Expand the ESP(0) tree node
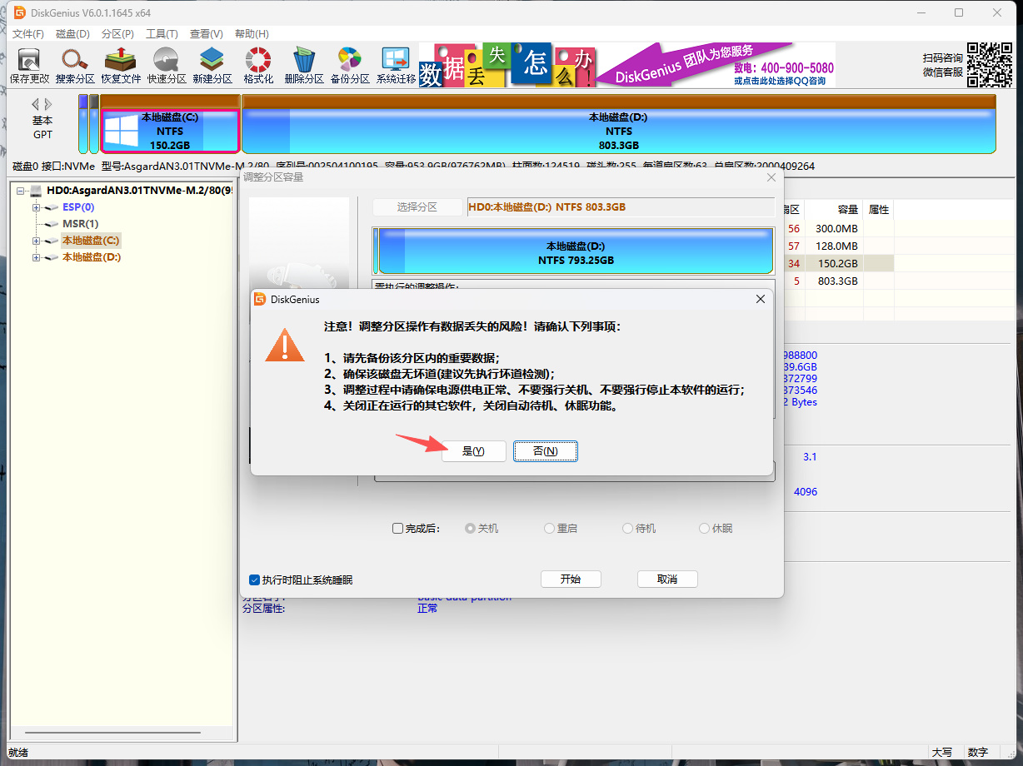 coord(36,207)
